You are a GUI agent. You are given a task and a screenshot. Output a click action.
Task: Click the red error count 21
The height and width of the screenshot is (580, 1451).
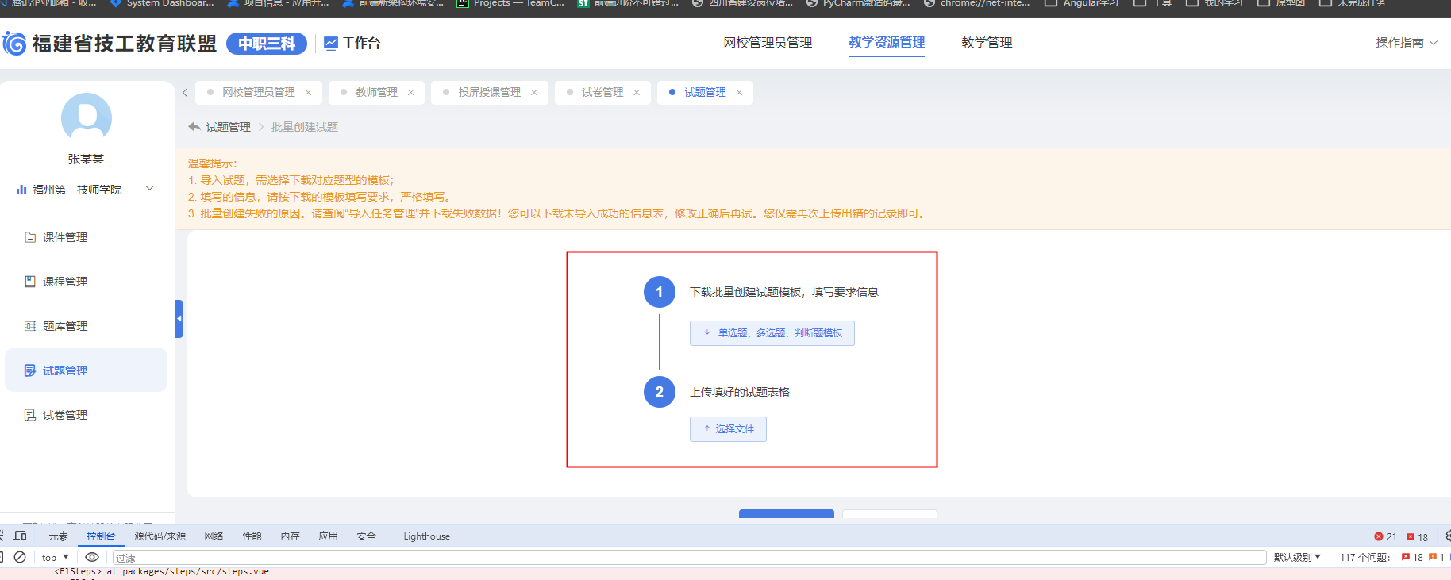[x=1385, y=537]
